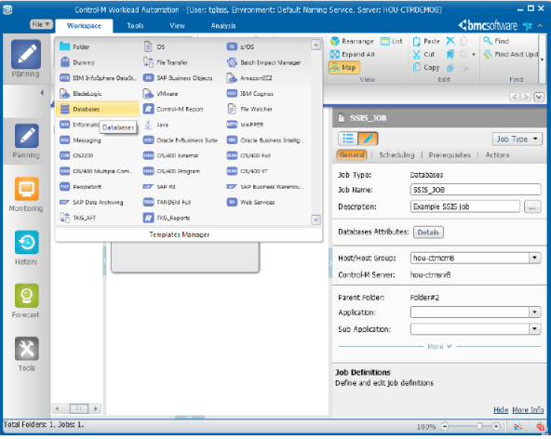Click the Databases Attributes Details button
The image size is (551, 439).
428,233
